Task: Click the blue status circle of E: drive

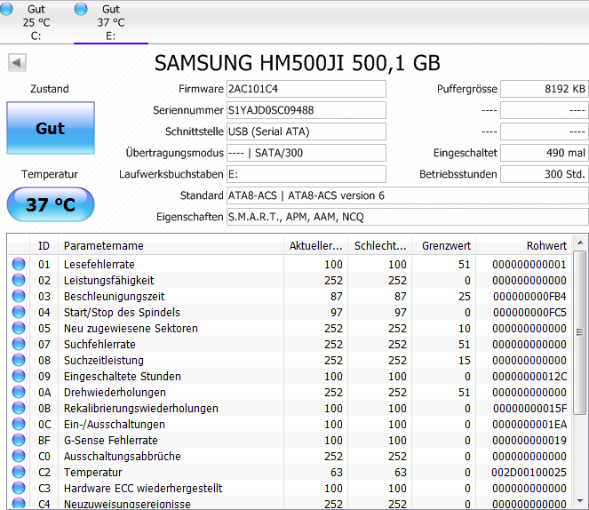Action: point(81,9)
